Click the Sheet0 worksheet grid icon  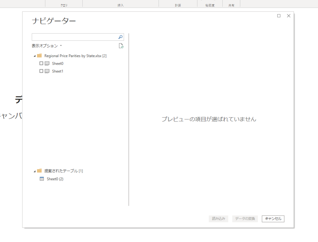[47, 63]
